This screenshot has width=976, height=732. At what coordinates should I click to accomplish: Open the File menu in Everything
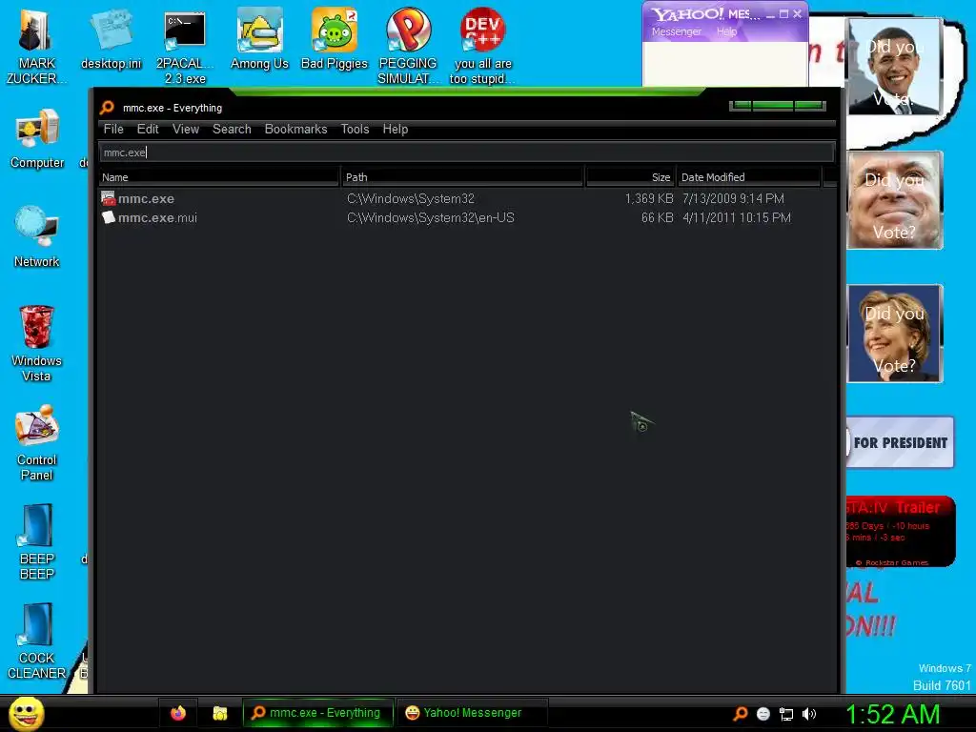(x=113, y=129)
